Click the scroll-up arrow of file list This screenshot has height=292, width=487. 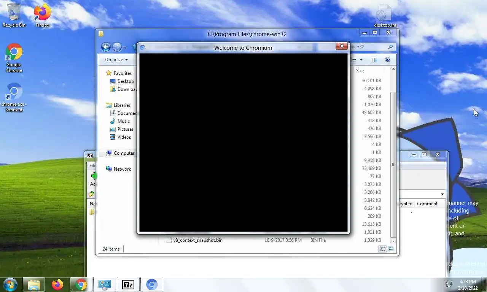point(393,70)
